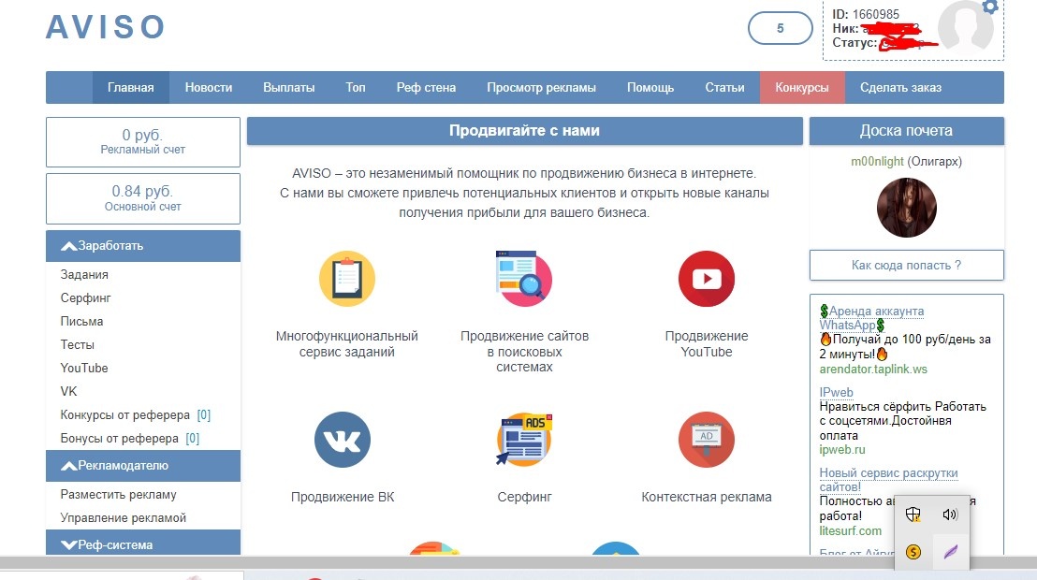This screenshot has height=580, width=1037.
Task: View m00nlight's avatar photo
Action: 906,208
